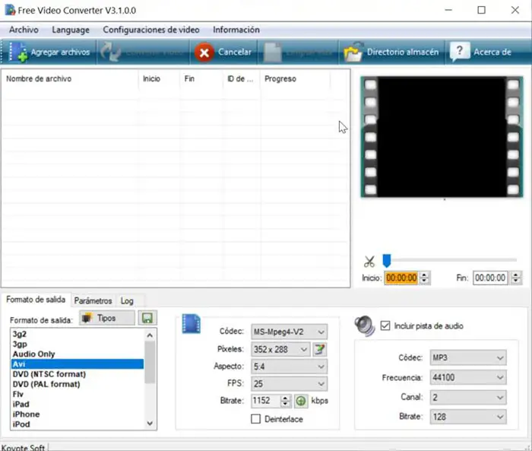Select Audio Only format
This screenshot has width=532, height=451.
(78, 354)
